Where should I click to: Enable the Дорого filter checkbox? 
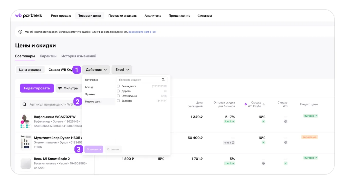point(118,91)
